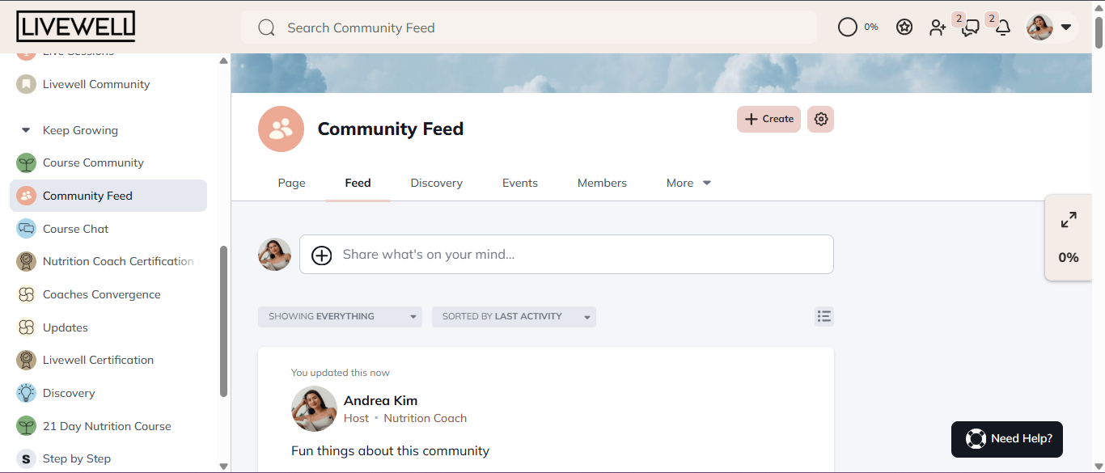Select the Nutrition Coach Certification space
Viewport: 1105px width, 473px height.
click(x=117, y=261)
